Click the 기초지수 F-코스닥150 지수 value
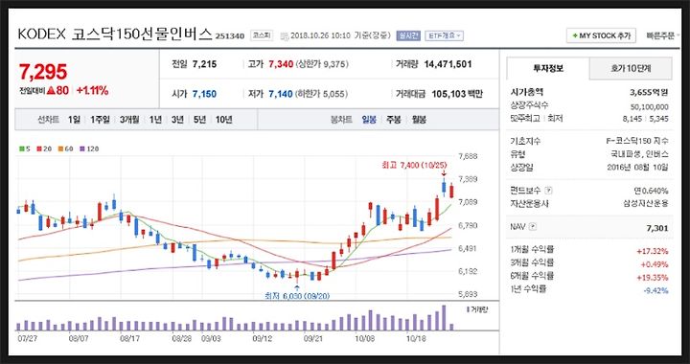Image resolution: width=690 pixels, height=364 pixels. click(637, 142)
